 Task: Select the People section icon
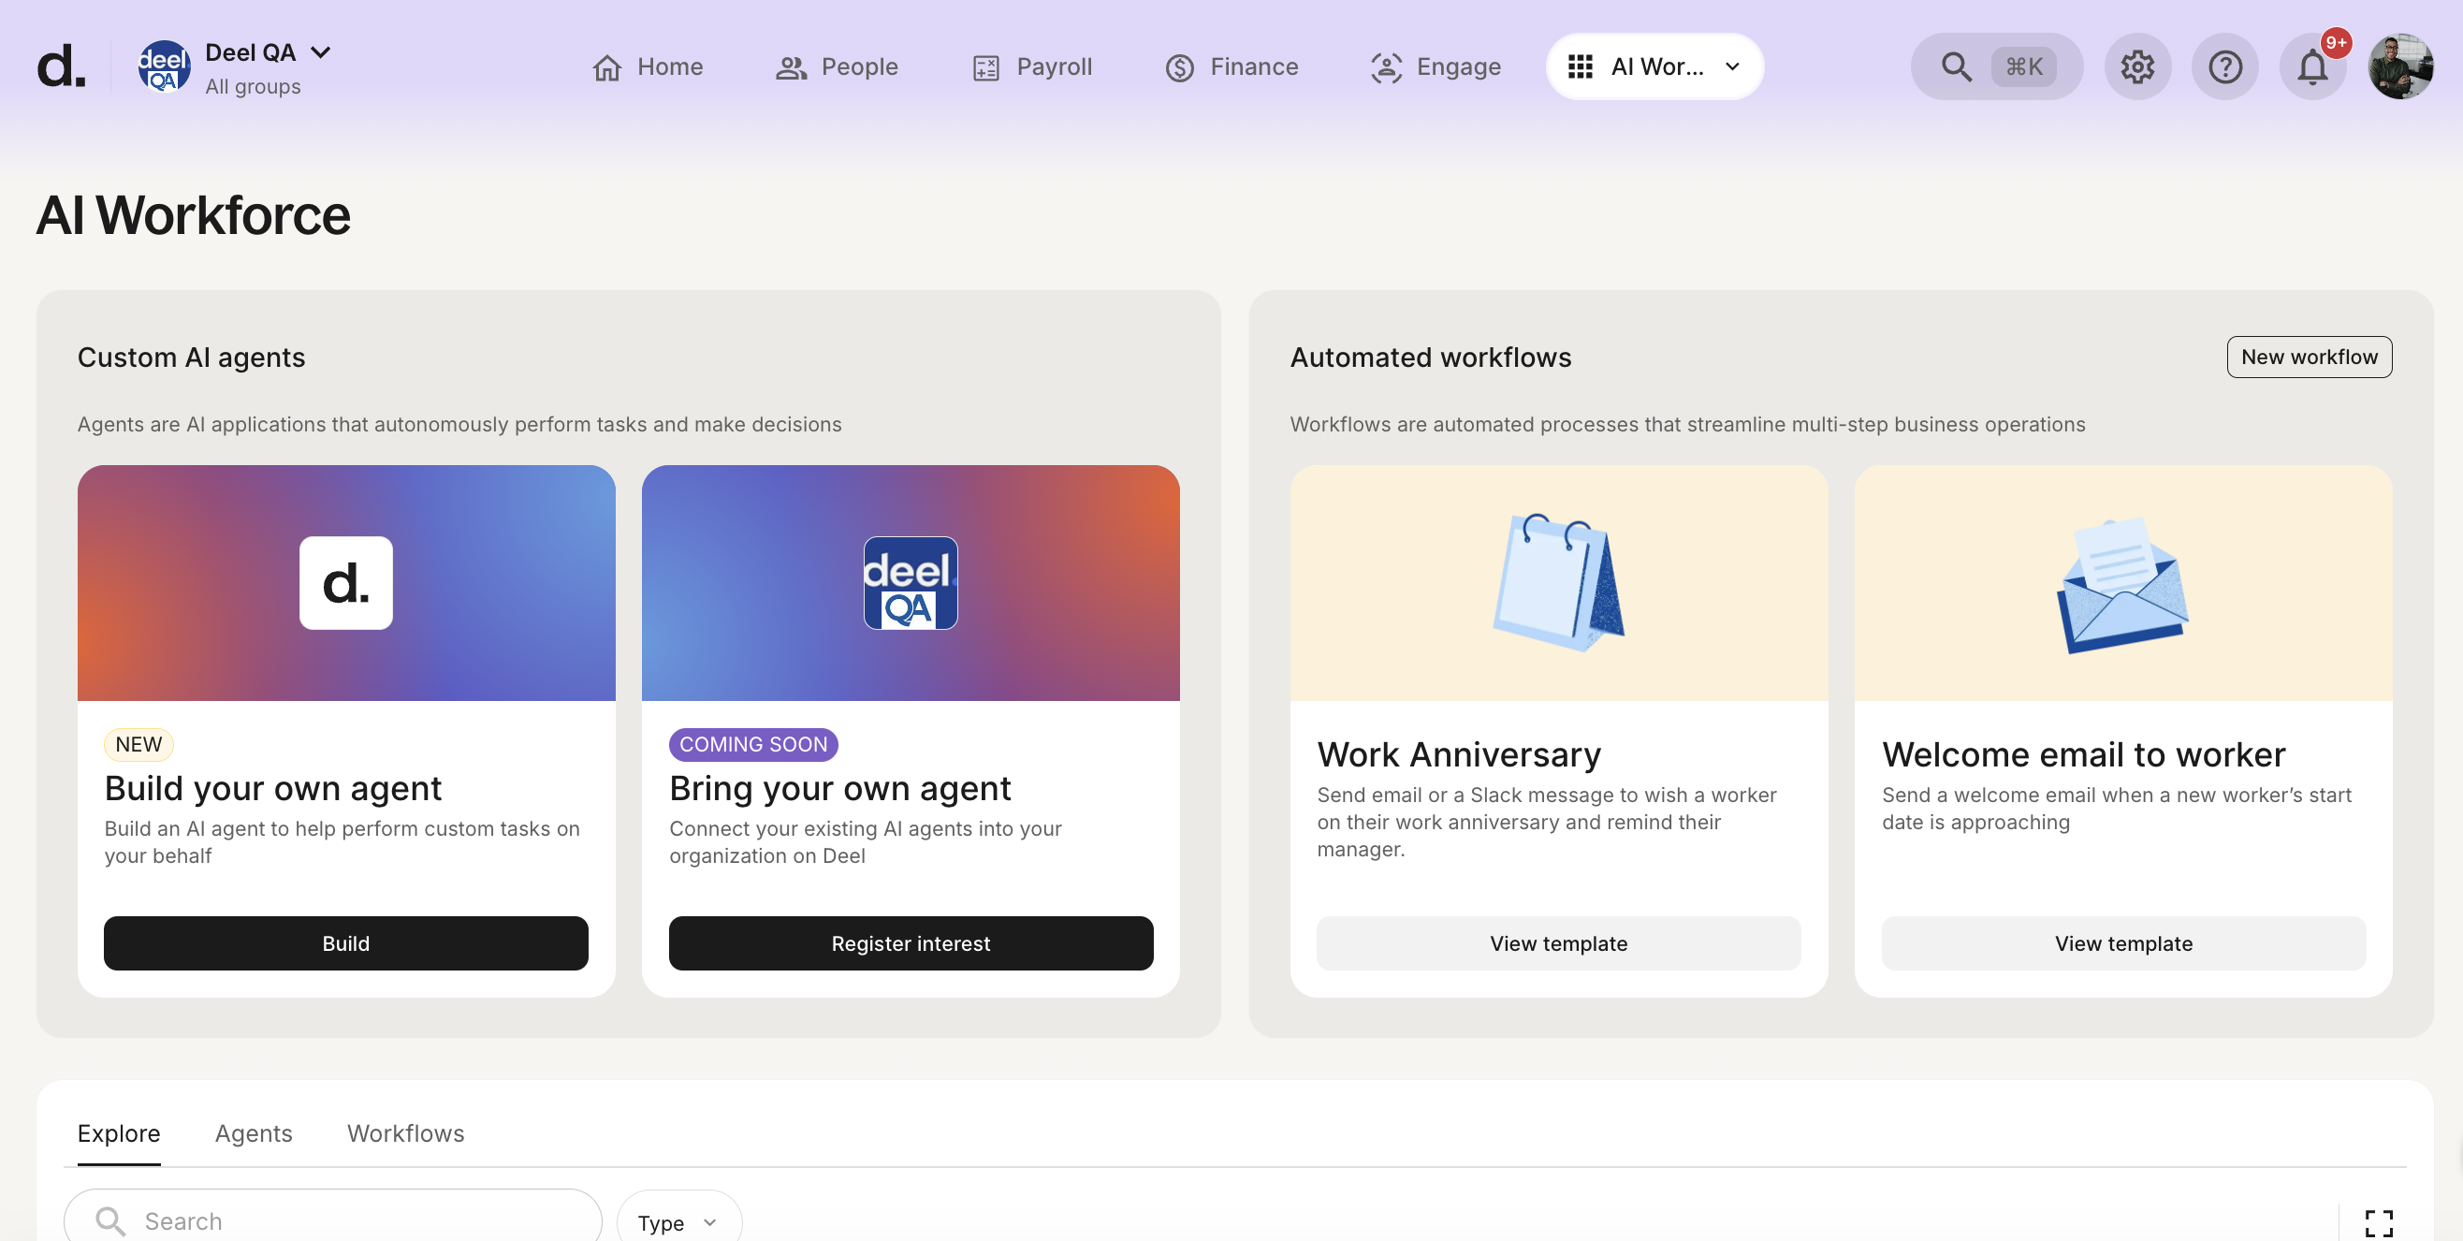pos(790,66)
